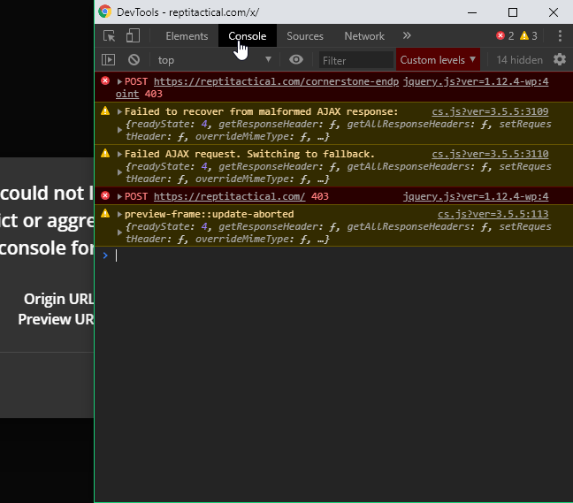Image resolution: width=573 pixels, height=503 pixels.
Task: Open the top JavaScript context dropdown
Action: pos(214,60)
